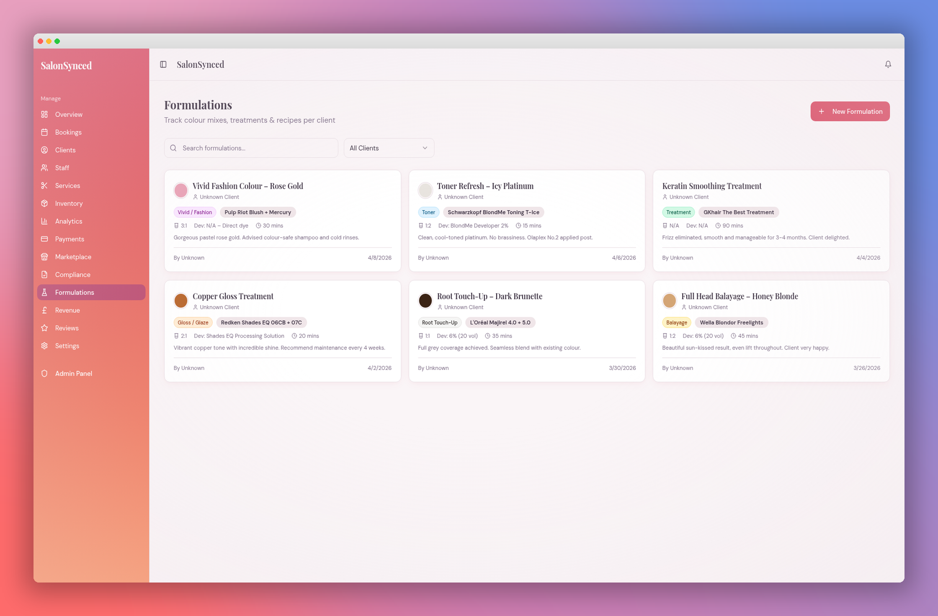Click the Services scissors icon
This screenshot has width=938, height=616.
pos(44,185)
